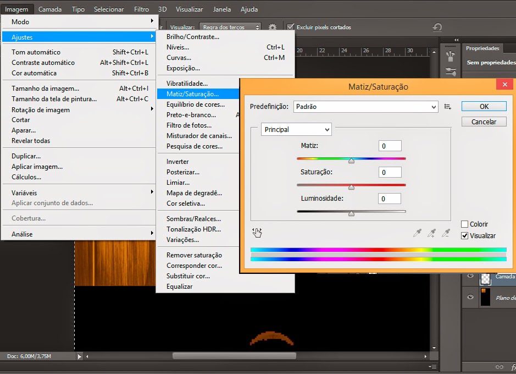Open the Regra dos terços overlay dropdown

point(230,27)
